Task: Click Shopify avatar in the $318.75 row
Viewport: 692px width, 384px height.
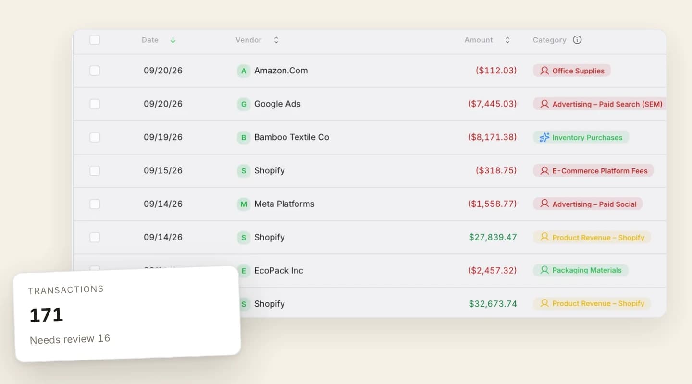Action: point(244,171)
